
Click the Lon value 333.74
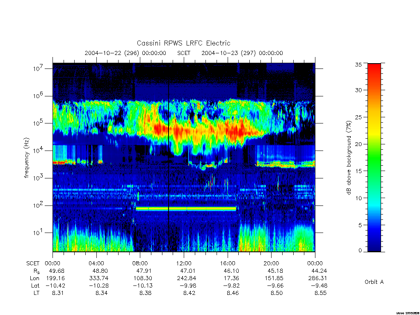pos(99,278)
